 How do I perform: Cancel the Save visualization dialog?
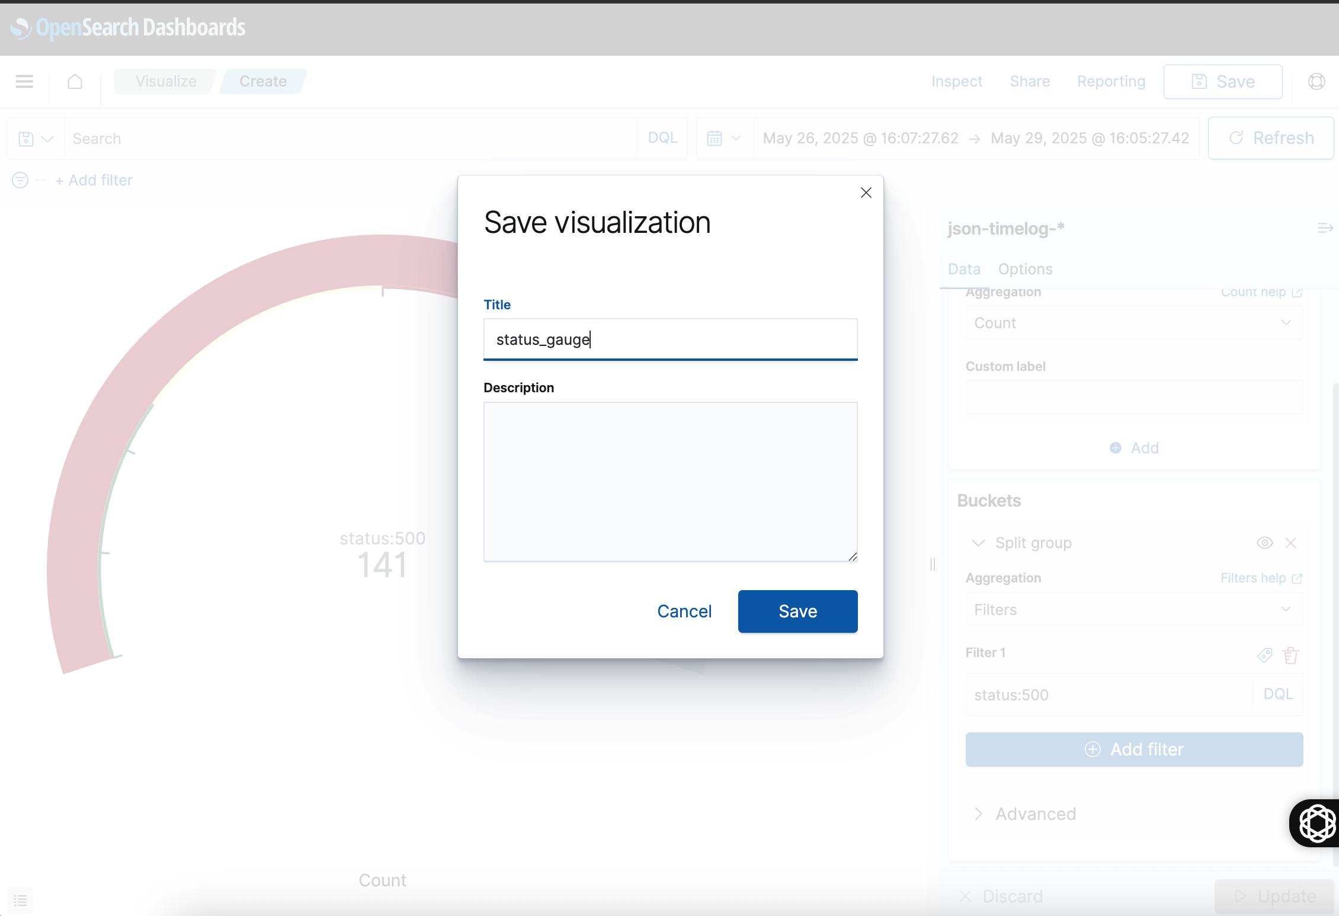684,611
